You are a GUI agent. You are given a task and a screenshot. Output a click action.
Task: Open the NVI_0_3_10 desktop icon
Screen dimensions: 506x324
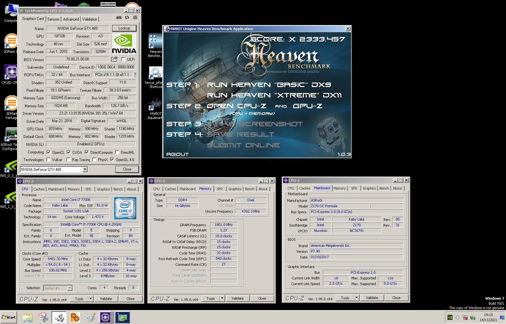(11, 169)
